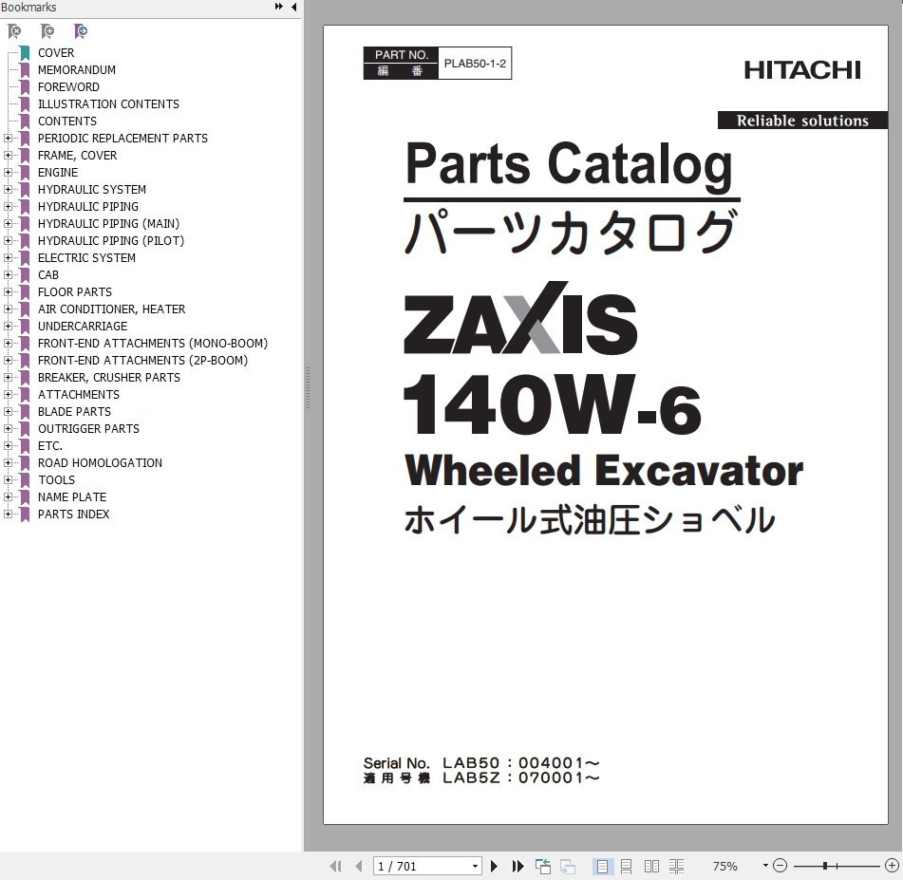This screenshot has width=903, height=880.
Task: Click the bookmark icon beside FLOOR PARTS
Action: tap(26, 292)
